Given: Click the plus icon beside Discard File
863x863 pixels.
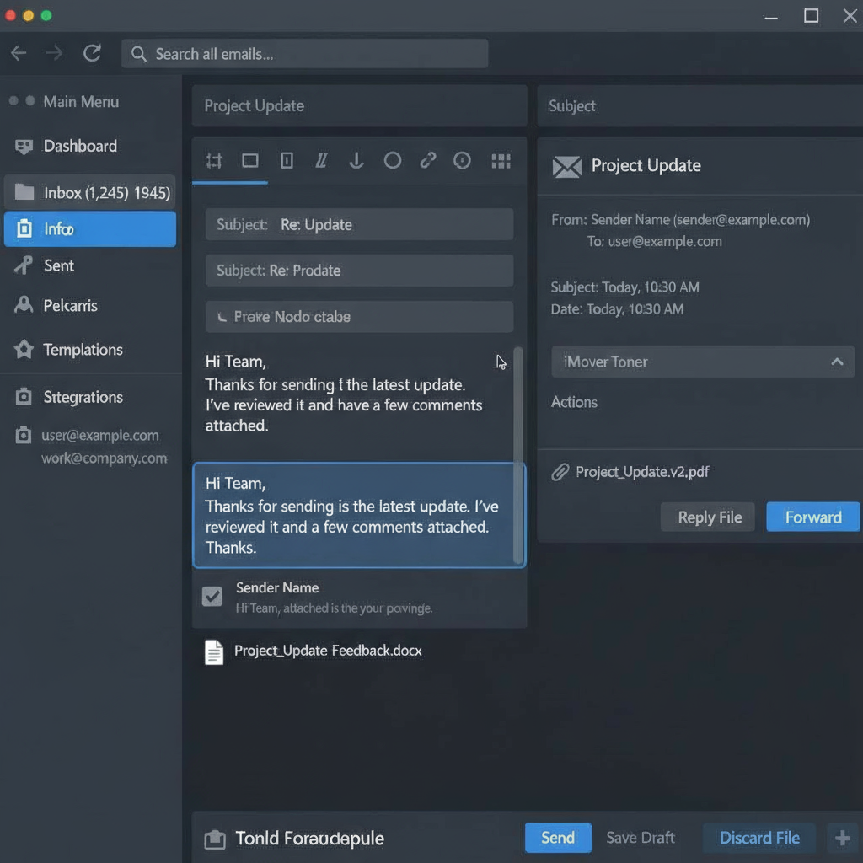Looking at the screenshot, I should (x=842, y=838).
